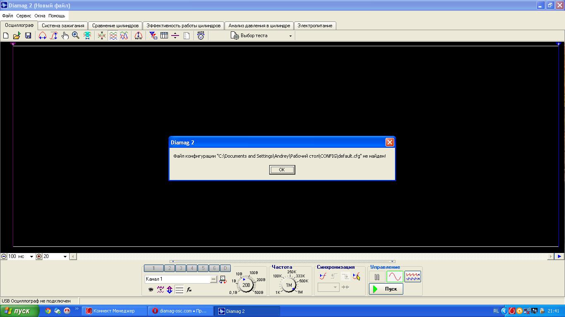The image size is (565, 317).
Task: Click the red-green-blue sine waves icon
Action: click(124, 36)
